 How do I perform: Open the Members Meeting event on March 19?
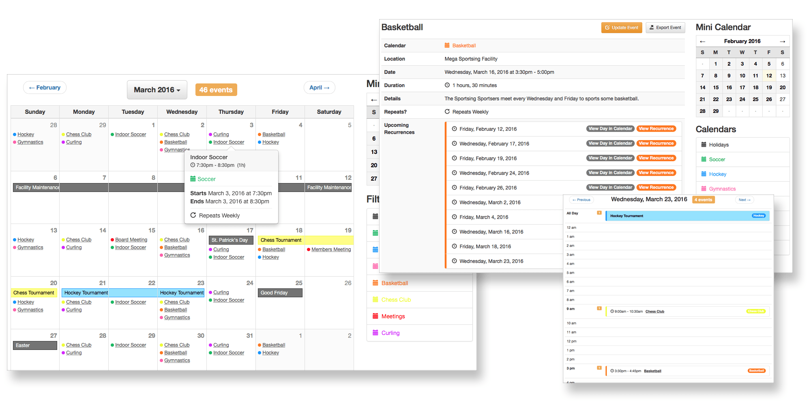[331, 249]
